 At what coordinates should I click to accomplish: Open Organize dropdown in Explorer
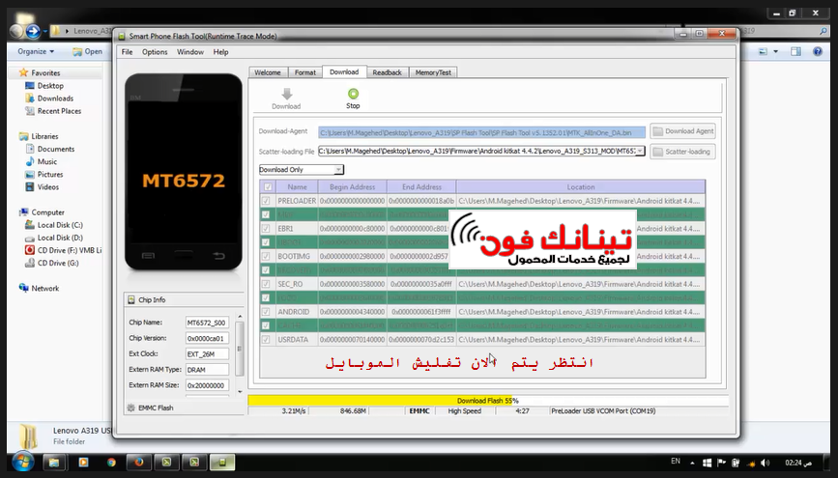coord(36,51)
